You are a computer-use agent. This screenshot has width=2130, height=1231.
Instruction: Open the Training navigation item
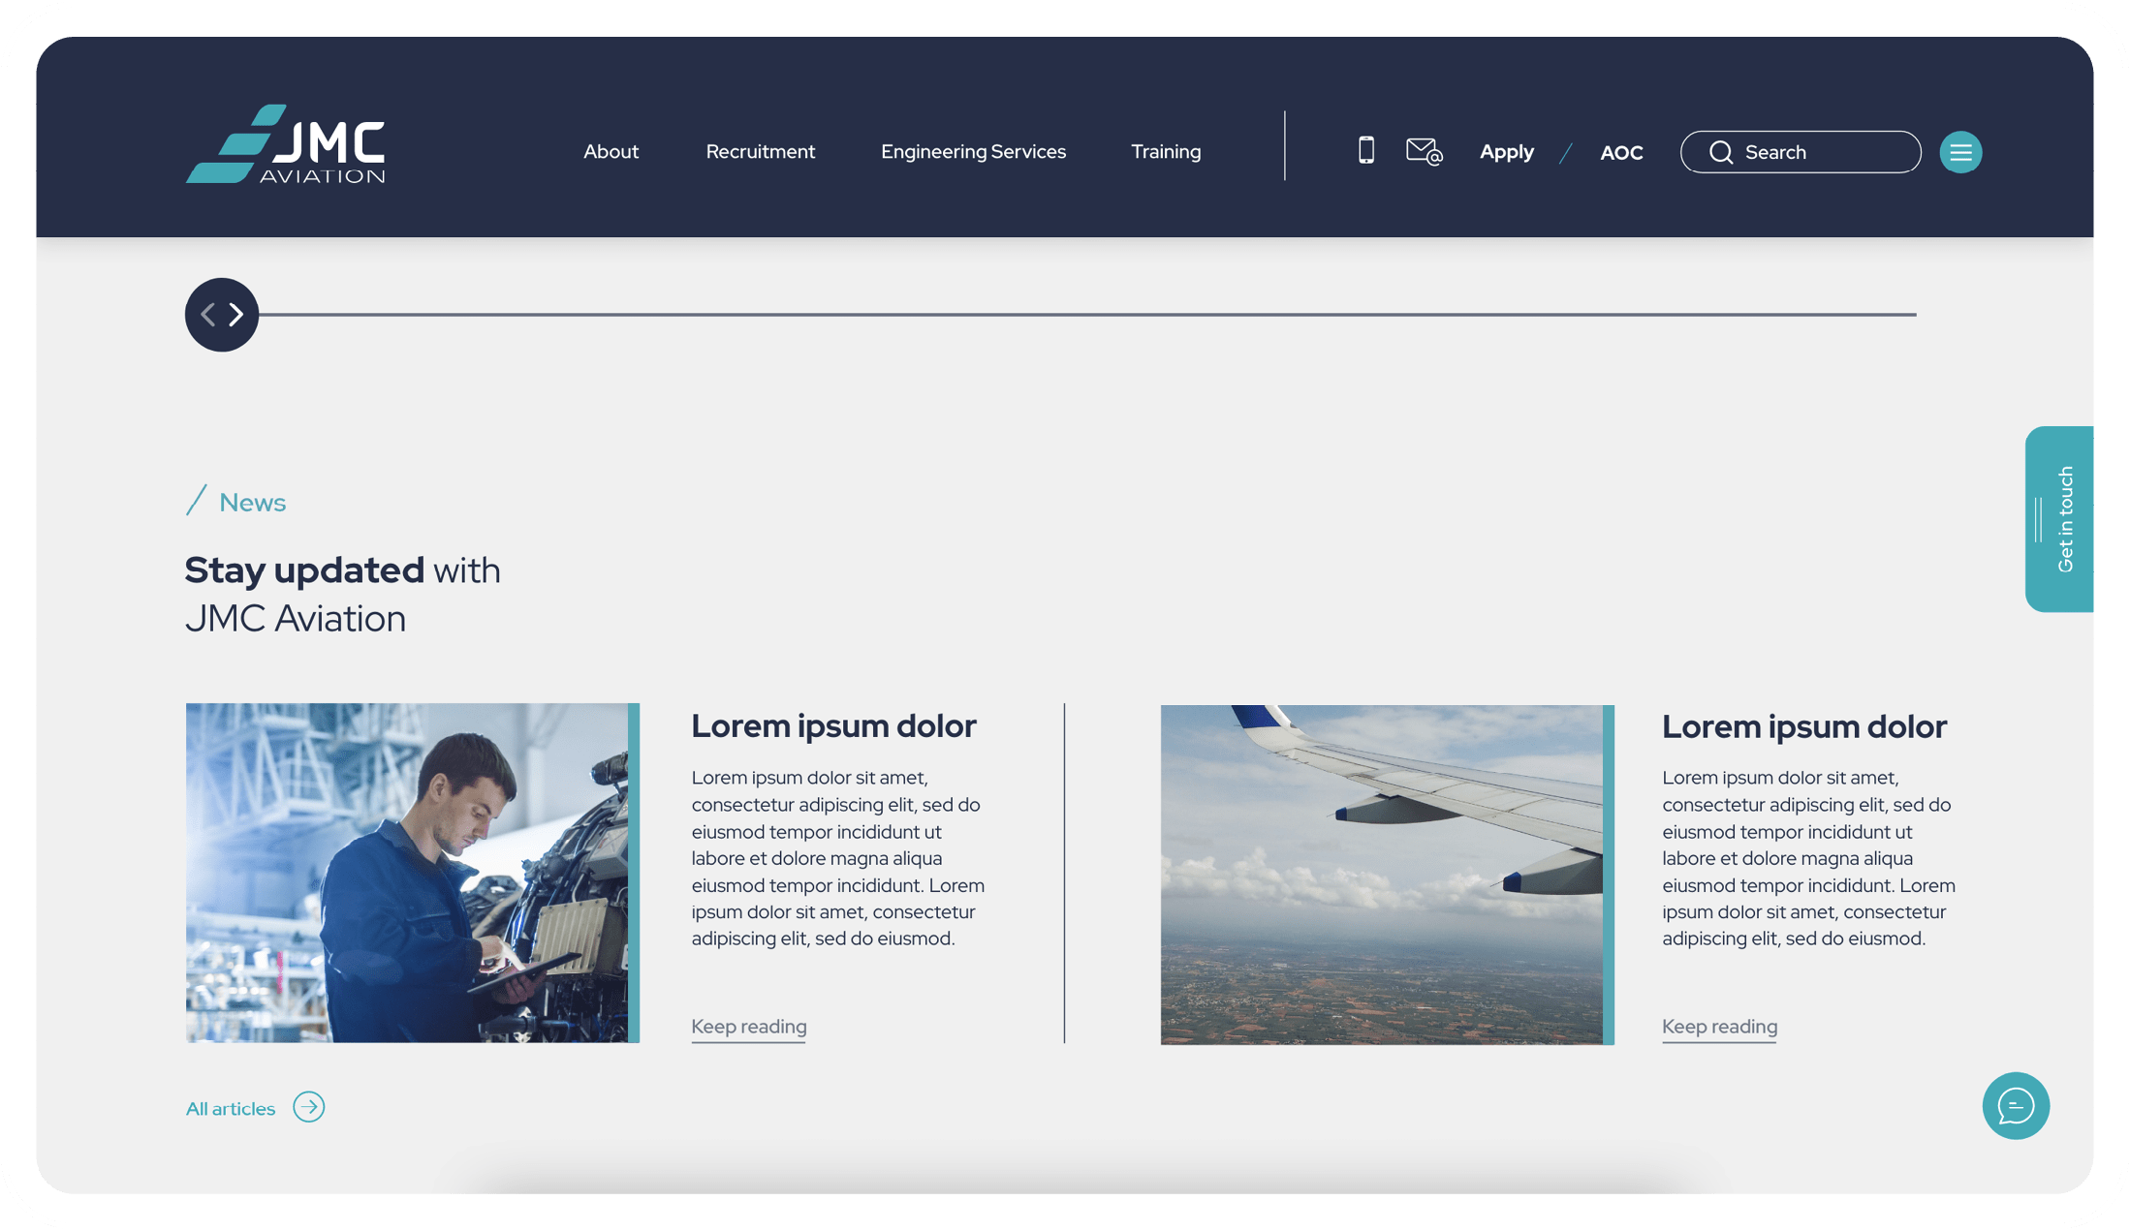click(1166, 152)
